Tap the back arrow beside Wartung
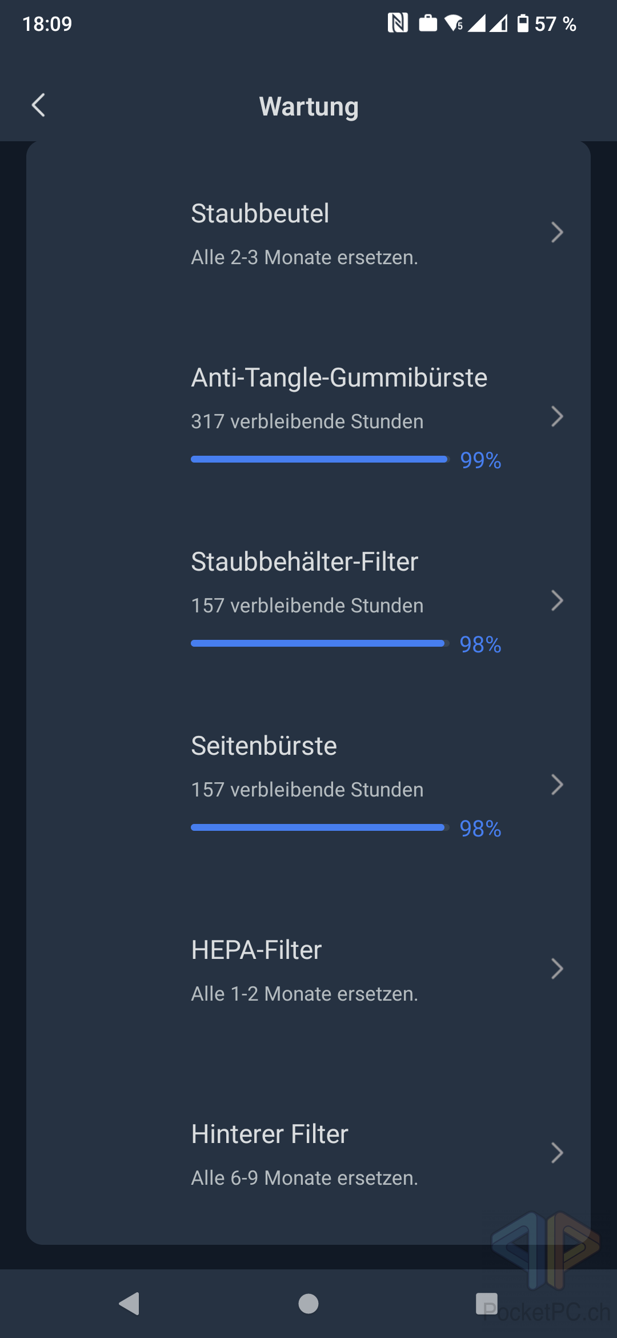 (x=38, y=105)
